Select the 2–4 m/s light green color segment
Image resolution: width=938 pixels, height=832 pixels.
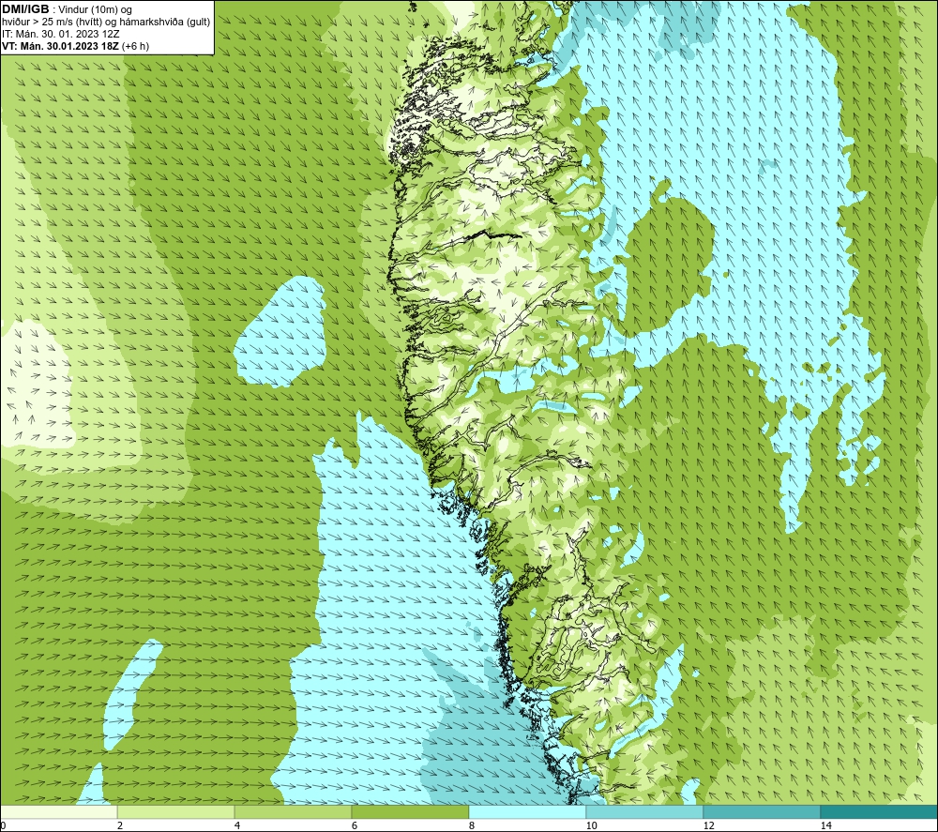(x=176, y=811)
